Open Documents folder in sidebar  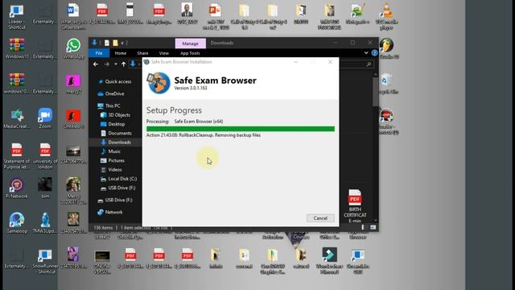pyautogui.click(x=116, y=133)
